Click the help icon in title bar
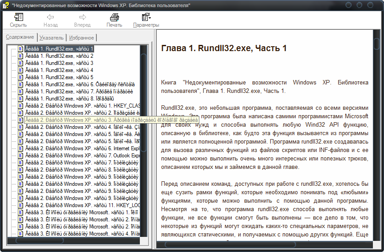 pyautogui.click(x=5, y=5)
